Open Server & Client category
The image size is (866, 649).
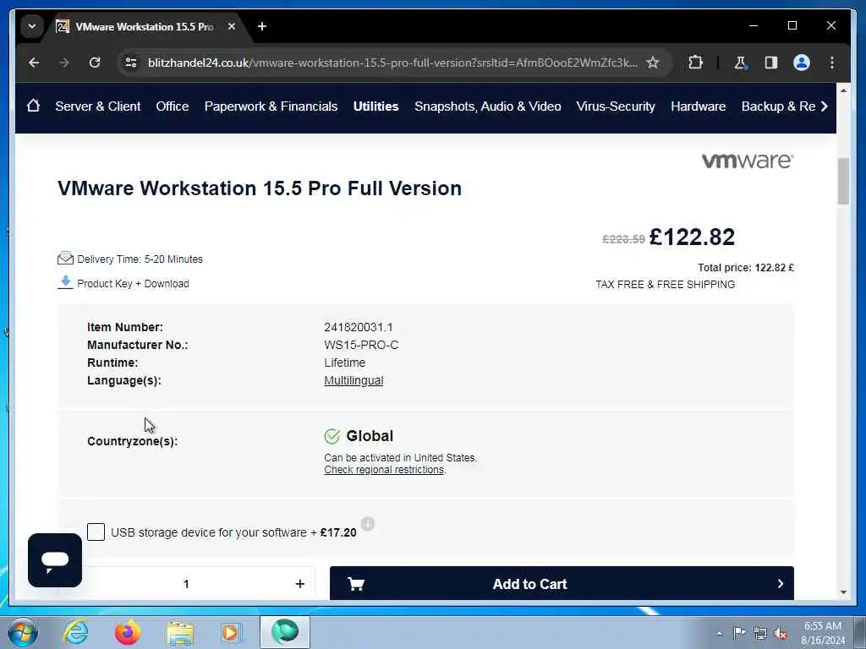98,106
